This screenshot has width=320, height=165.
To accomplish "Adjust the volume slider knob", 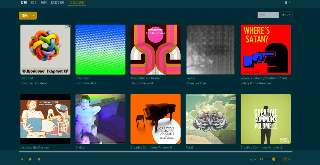I will 274,159.
